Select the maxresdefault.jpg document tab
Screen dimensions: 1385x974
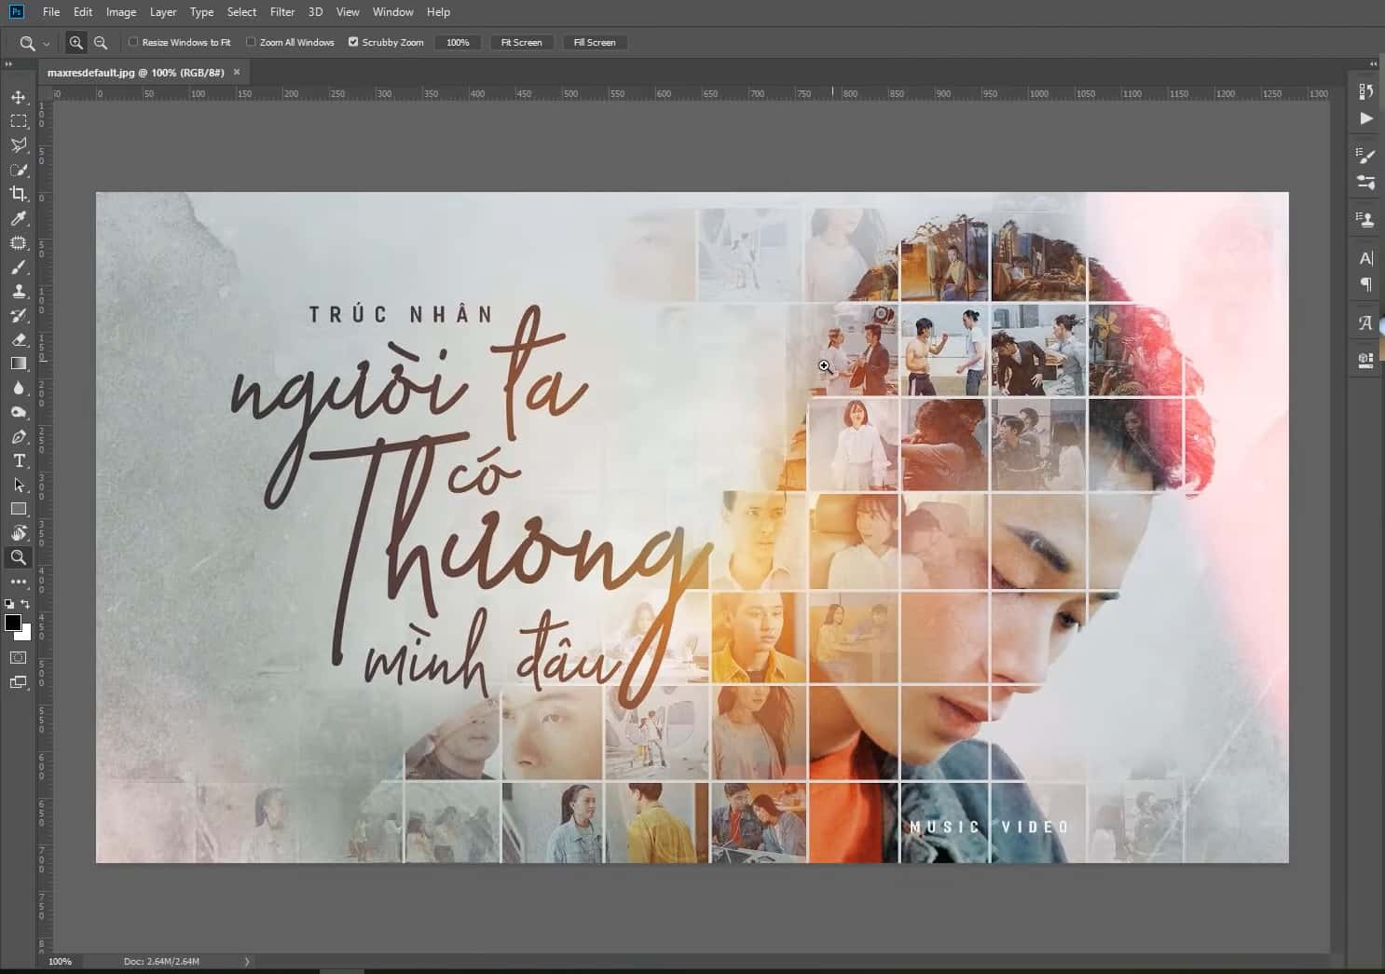[x=136, y=72]
